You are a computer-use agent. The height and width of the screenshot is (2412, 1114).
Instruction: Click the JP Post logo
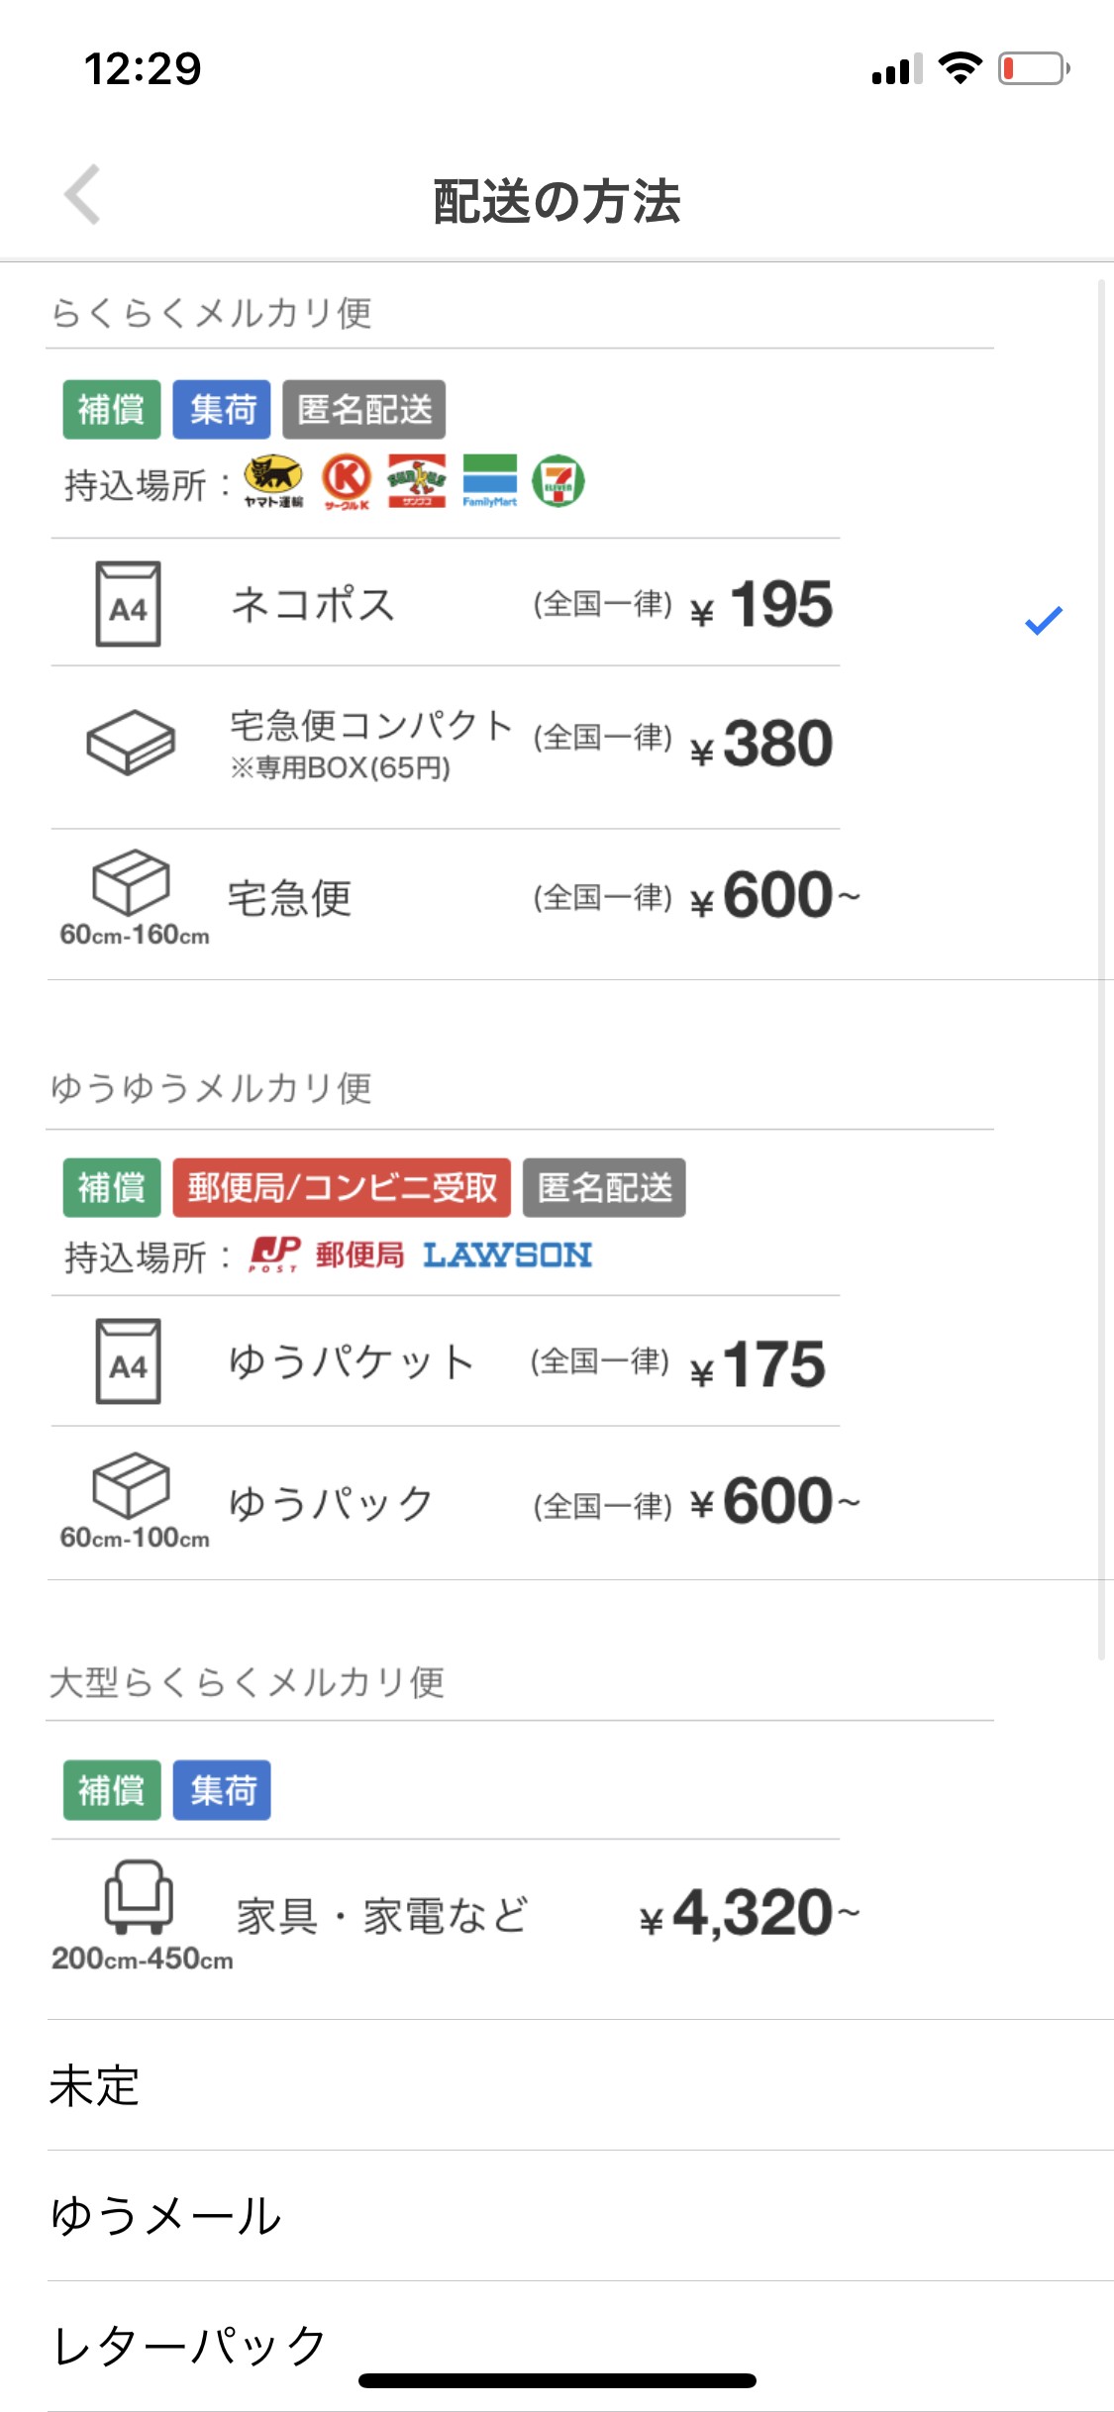click(274, 1254)
